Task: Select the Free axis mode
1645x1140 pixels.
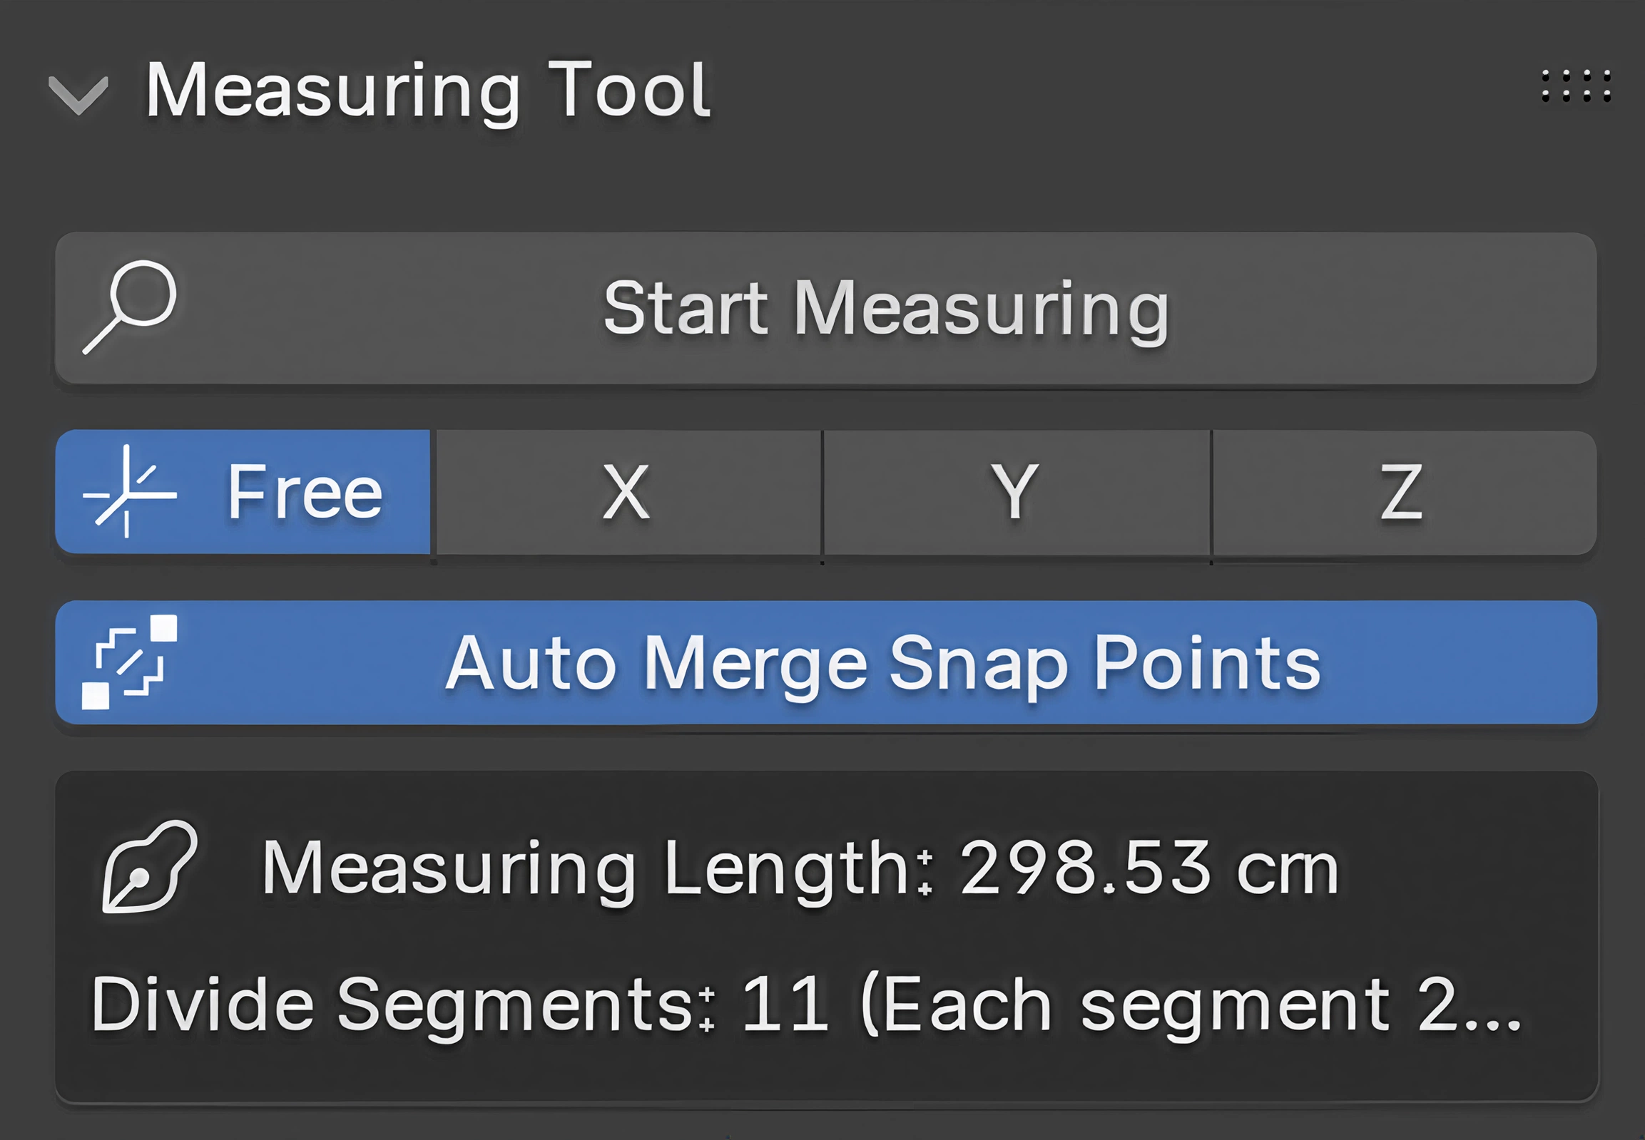Action: pyautogui.click(x=243, y=491)
